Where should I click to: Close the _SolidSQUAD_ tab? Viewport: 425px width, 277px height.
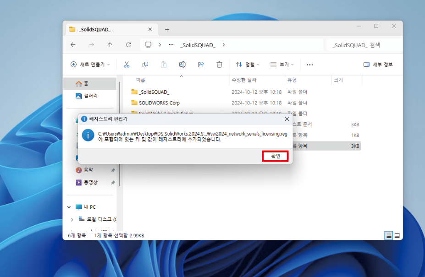[150, 29]
